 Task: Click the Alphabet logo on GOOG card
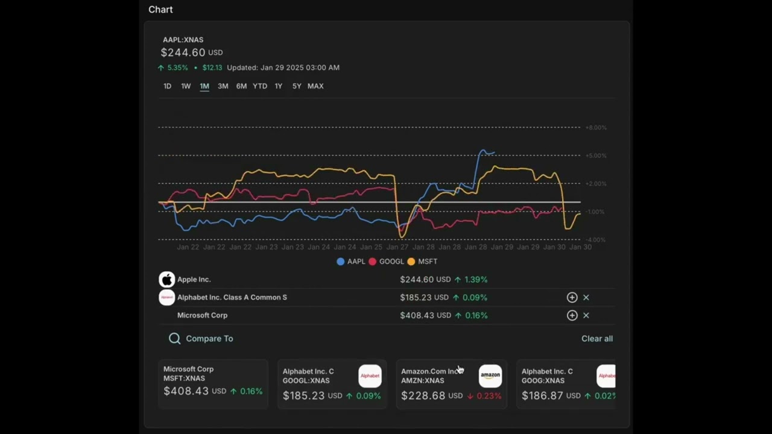tap(606, 376)
